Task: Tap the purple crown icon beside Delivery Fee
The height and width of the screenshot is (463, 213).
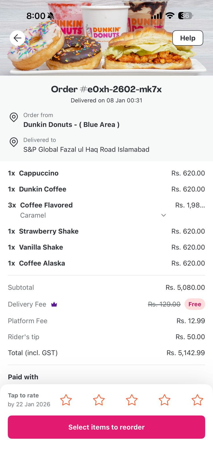Action: (54, 304)
